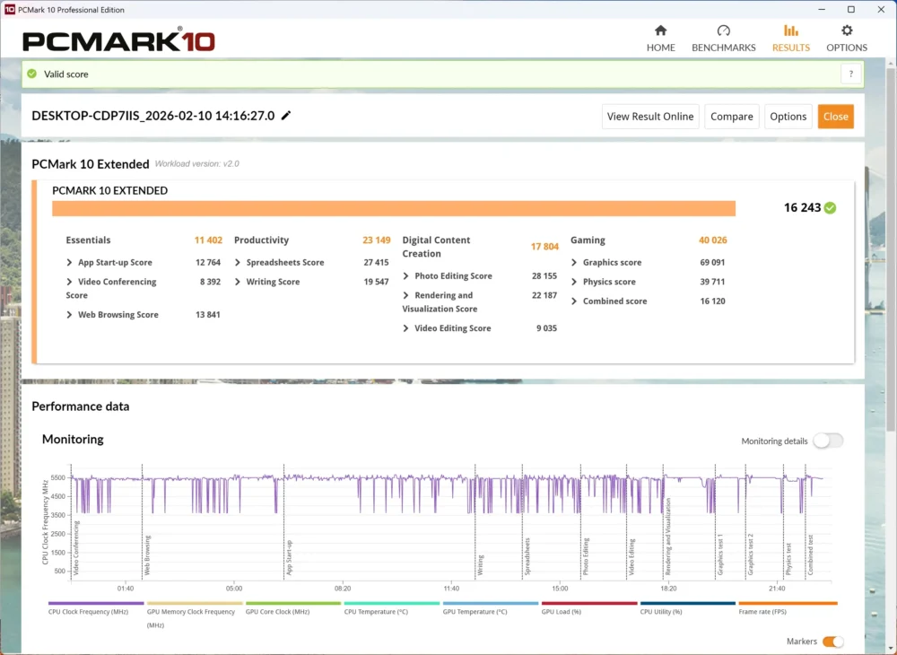This screenshot has height=655, width=897.
Task: Click green check beside 16 243 score
Action: coord(830,207)
